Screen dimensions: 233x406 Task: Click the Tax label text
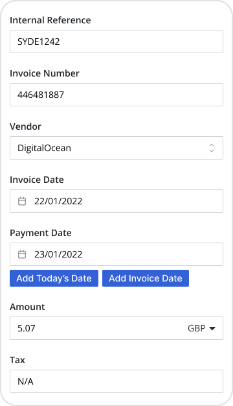tap(17, 360)
